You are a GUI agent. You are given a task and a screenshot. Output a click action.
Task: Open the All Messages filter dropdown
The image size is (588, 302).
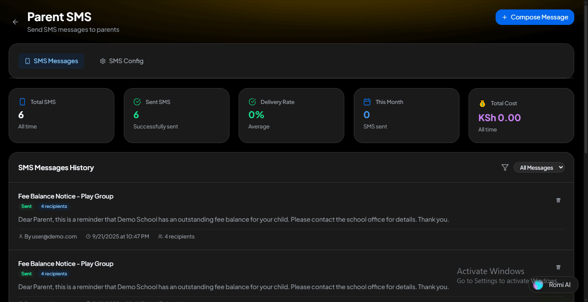tap(539, 168)
